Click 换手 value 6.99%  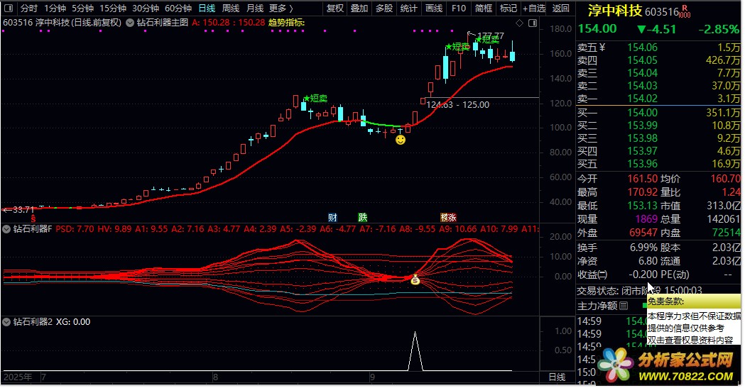[x=643, y=248]
